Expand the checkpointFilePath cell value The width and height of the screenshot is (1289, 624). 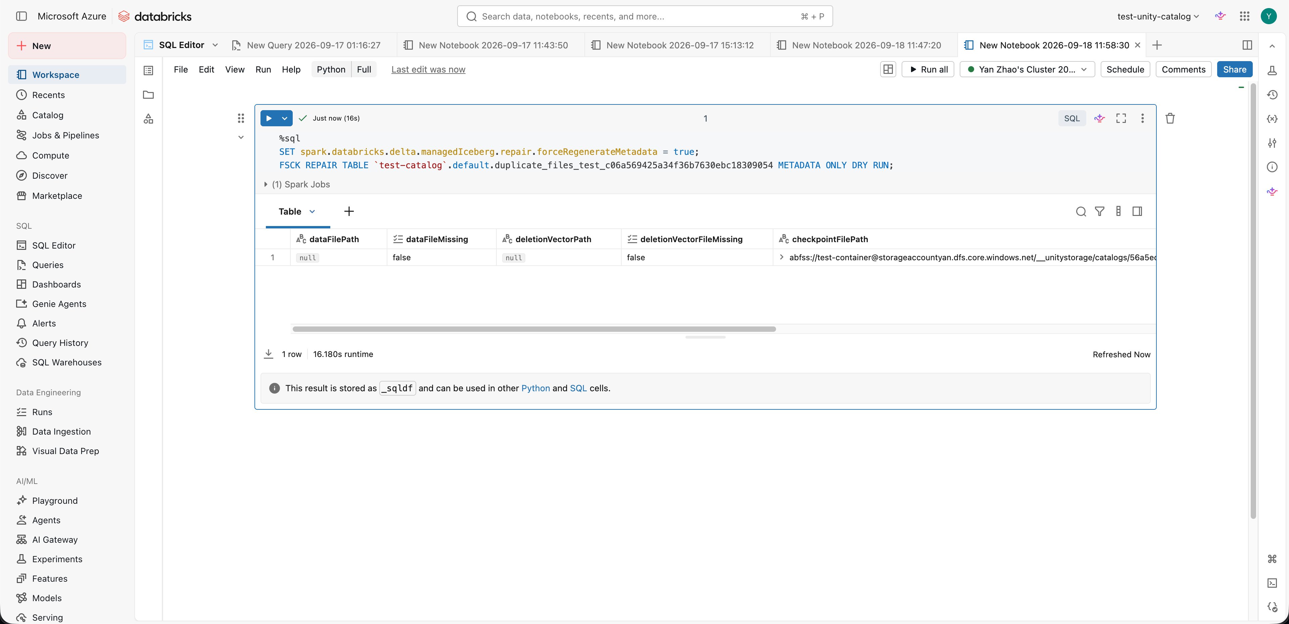coord(781,257)
